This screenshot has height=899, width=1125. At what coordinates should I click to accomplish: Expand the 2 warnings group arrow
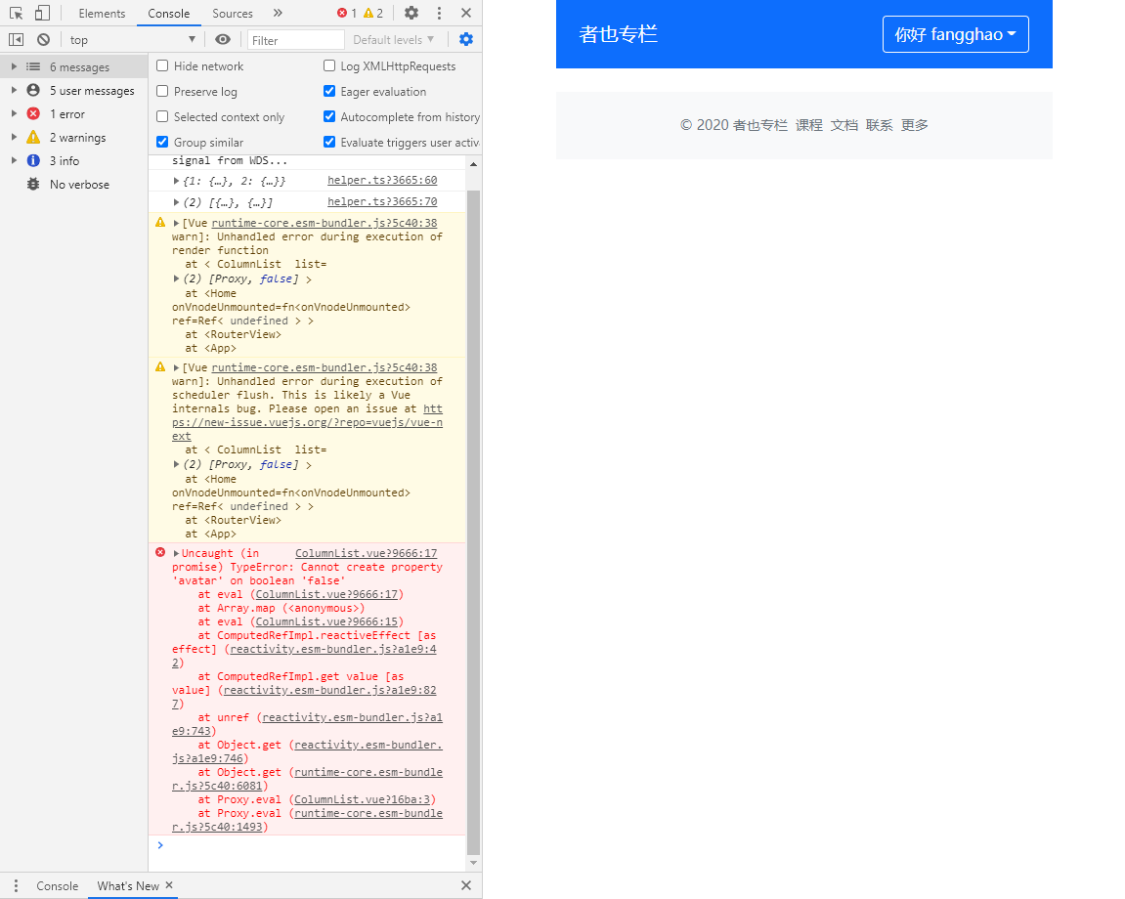click(x=14, y=137)
